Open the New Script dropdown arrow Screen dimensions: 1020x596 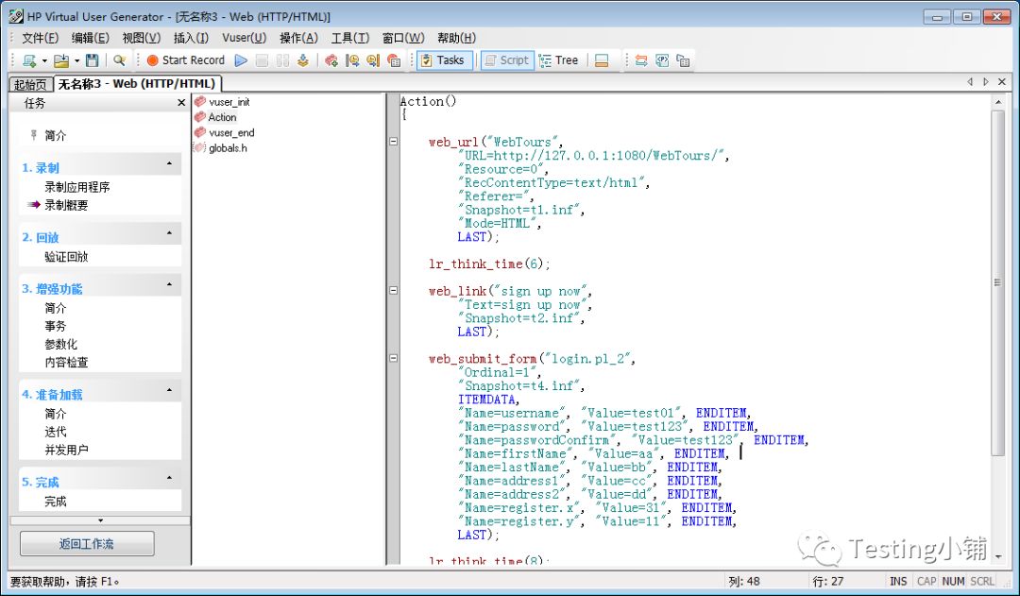click(44, 60)
